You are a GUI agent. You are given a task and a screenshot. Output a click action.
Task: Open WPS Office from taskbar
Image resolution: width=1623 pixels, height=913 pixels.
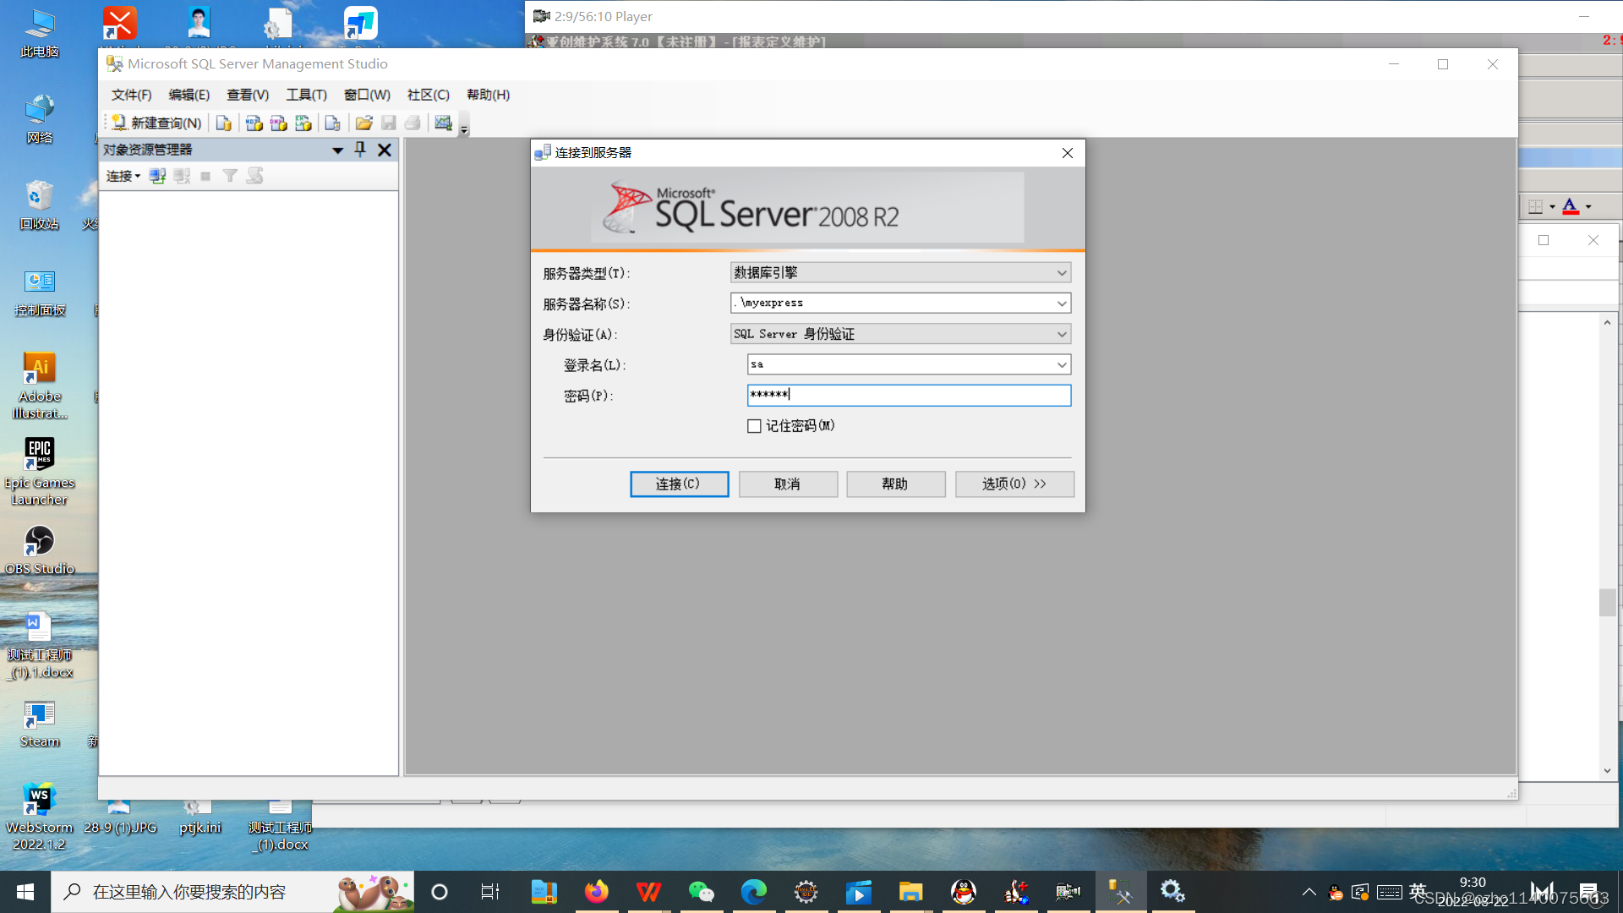point(649,892)
